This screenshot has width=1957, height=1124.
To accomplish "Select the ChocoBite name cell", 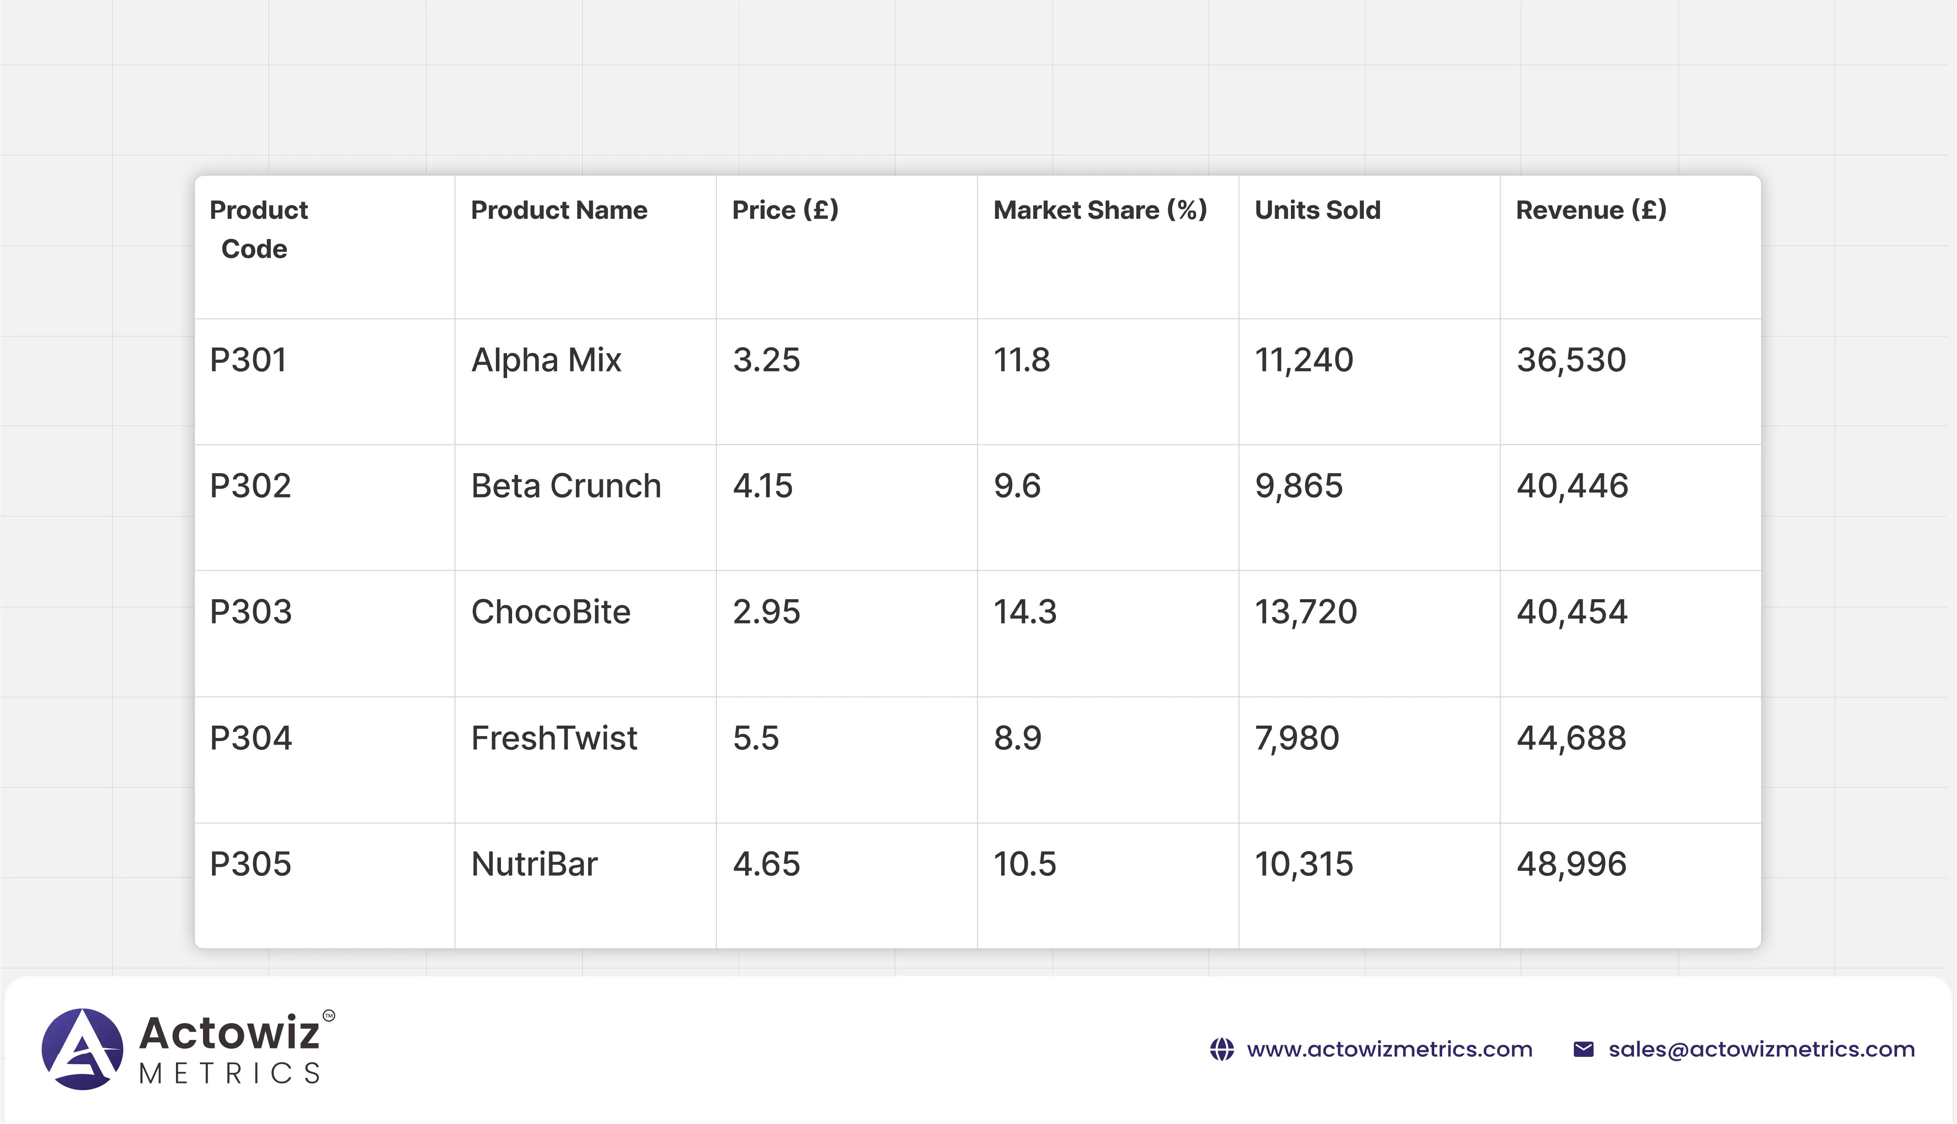I will pos(550,612).
